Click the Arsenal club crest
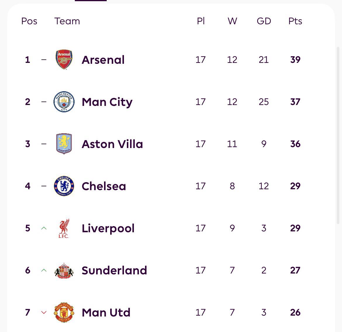The width and height of the screenshot is (342, 332). pyautogui.click(x=64, y=59)
